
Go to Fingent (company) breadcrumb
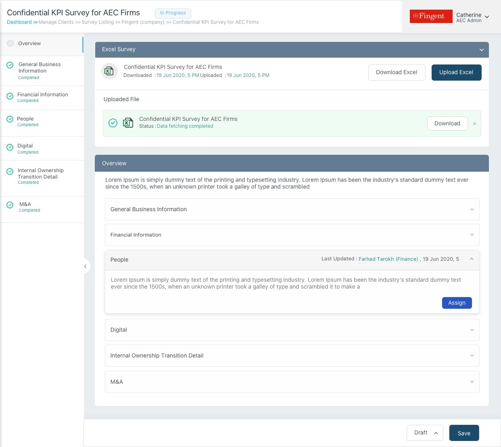[143, 22]
